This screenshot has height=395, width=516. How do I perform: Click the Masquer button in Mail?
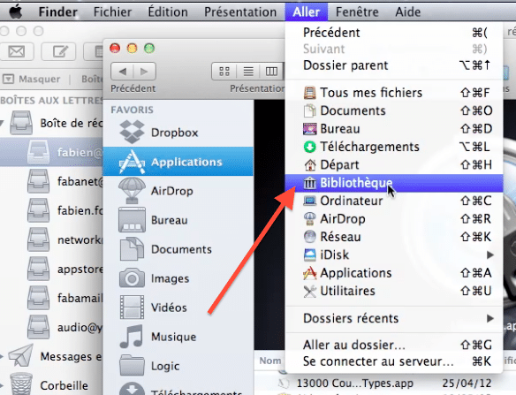coord(32,79)
